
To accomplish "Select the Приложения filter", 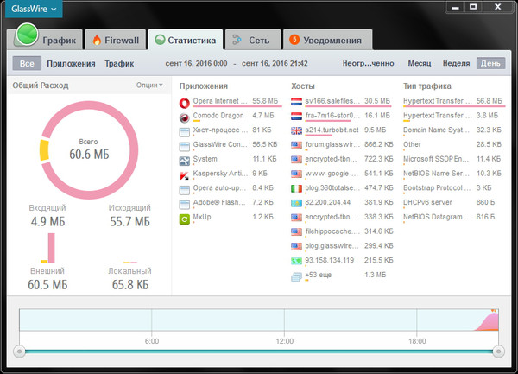I will click(71, 63).
